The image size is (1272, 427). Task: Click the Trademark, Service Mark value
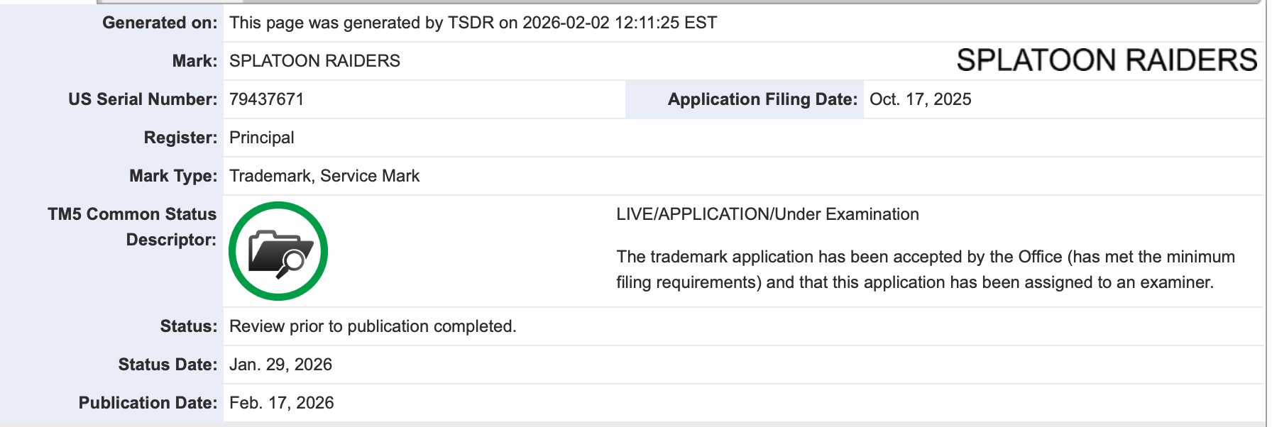click(324, 176)
